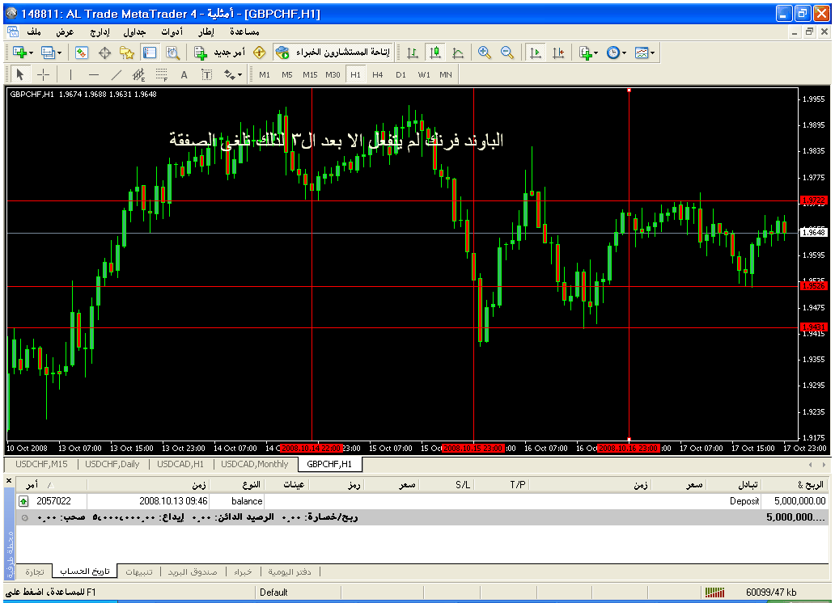Expand the Templates dropdown
The width and height of the screenshot is (835, 603).
[x=652, y=53]
